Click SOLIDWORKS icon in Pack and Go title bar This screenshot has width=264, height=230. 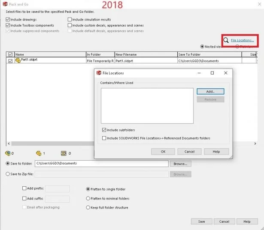(5, 4)
